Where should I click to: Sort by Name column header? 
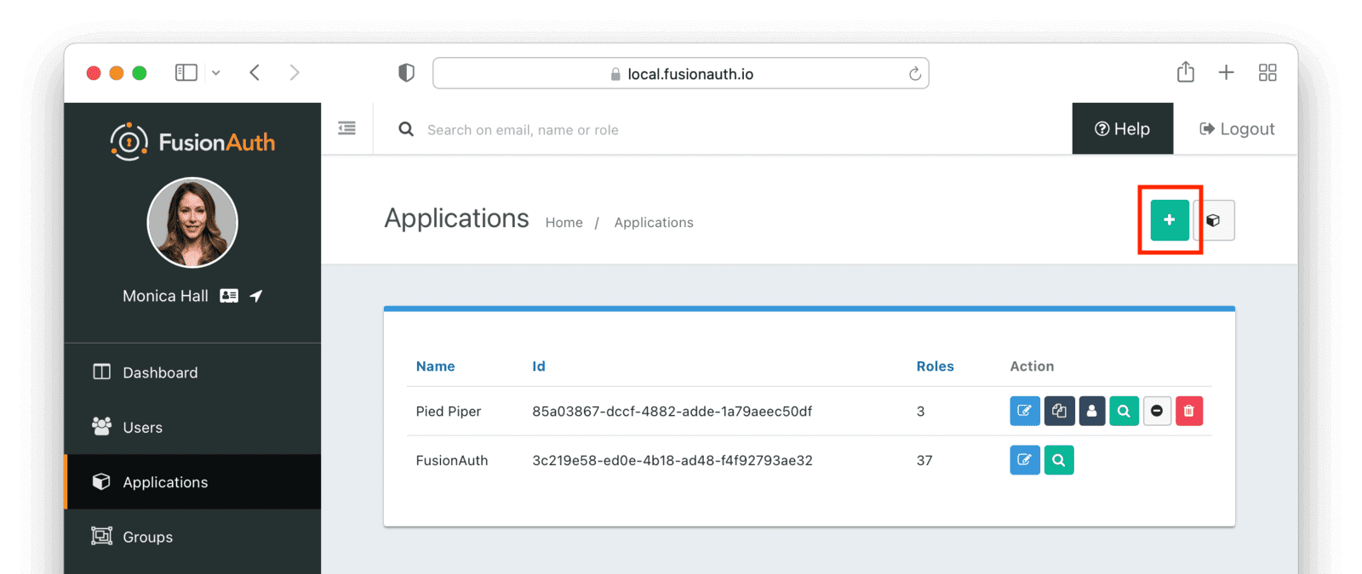click(435, 367)
